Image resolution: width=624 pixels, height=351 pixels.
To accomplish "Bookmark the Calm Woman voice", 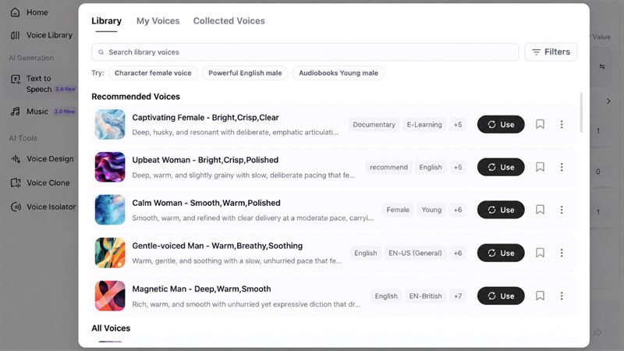I will click(540, 210).
